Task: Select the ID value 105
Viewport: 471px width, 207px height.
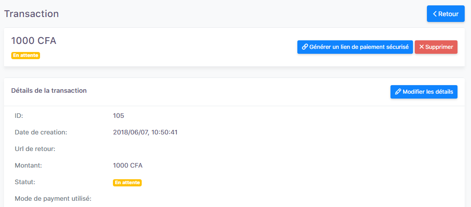Action: pyautogui.click(x=118, y=116)
